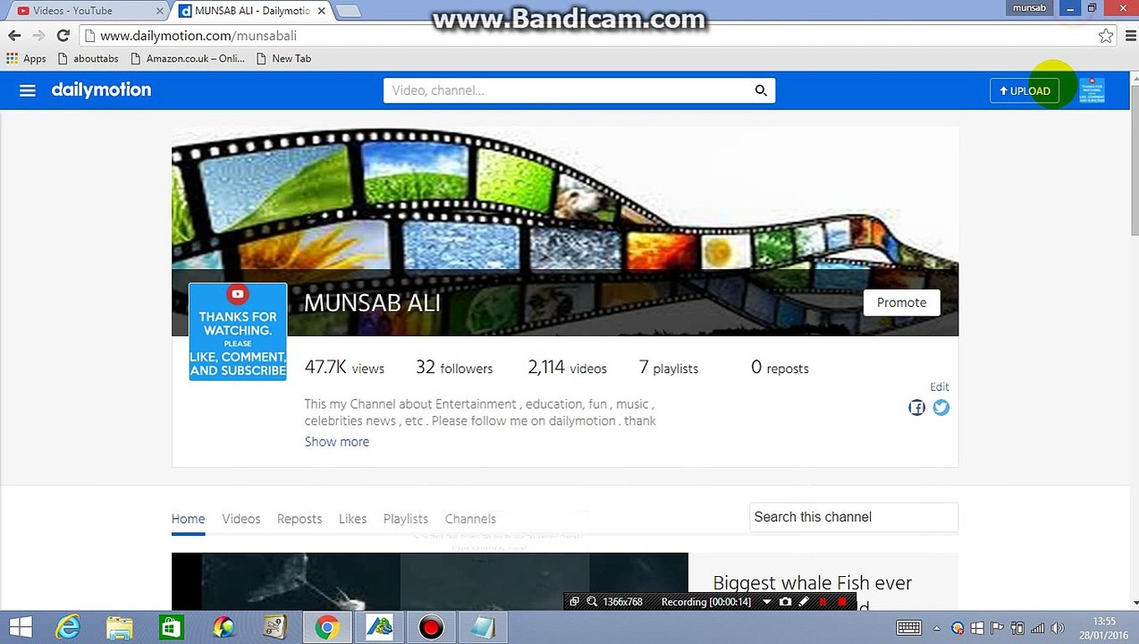Switch to the Channels tab
Screen dimensions: 1139x644
pos(470,519)
